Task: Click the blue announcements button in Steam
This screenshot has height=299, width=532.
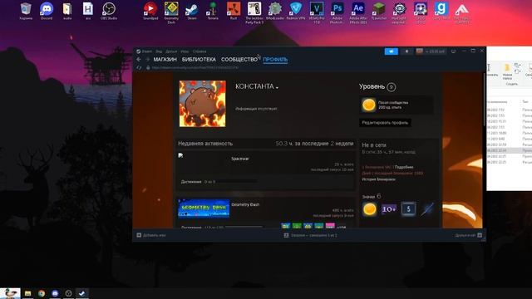Action: (391, 51)
